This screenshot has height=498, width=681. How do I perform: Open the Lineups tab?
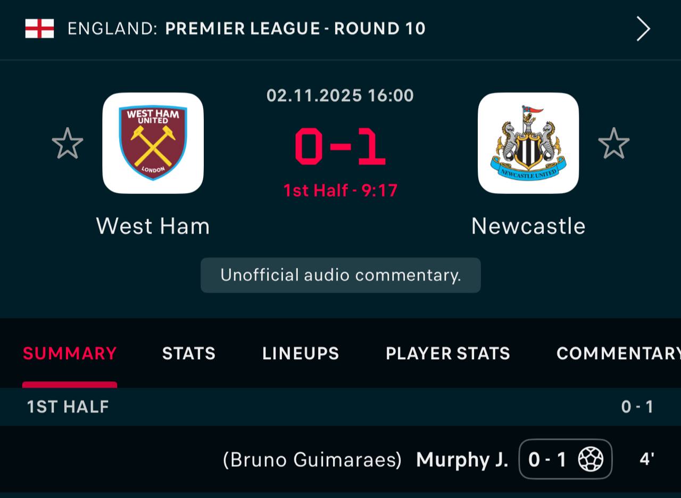tap(301, 353)
